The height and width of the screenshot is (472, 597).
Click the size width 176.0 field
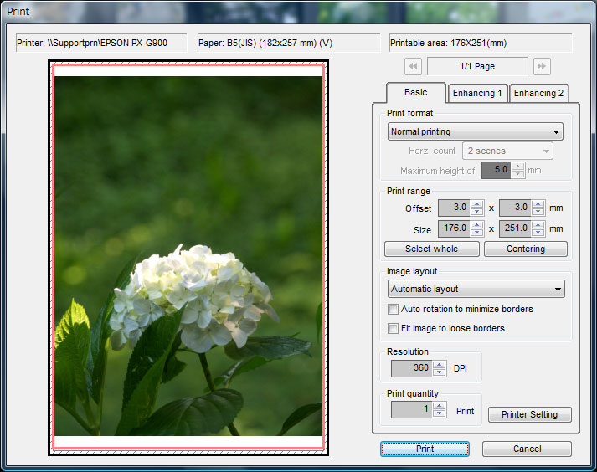pos(454,228)
